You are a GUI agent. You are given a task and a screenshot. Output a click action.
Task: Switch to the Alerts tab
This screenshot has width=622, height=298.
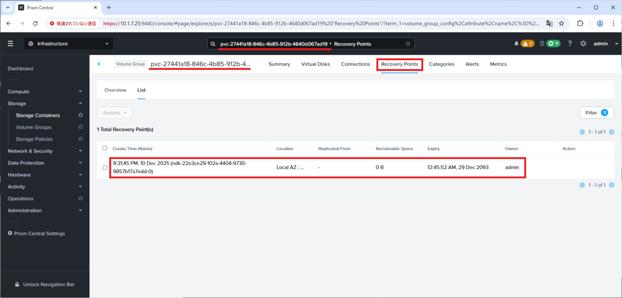[472, 64]
